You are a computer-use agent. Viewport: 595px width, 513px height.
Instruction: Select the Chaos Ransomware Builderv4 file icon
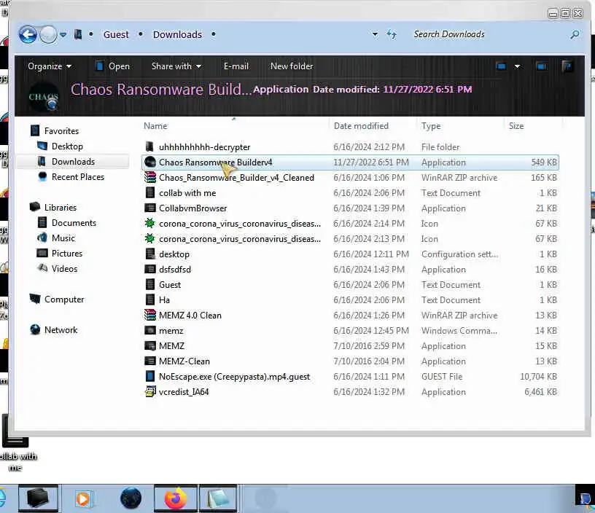pyautogui.click(x=150, y=162)
